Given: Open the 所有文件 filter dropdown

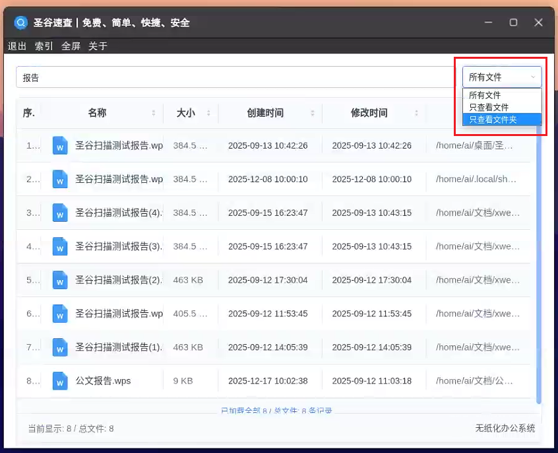Looking at the screenshot, I should 502,77.
